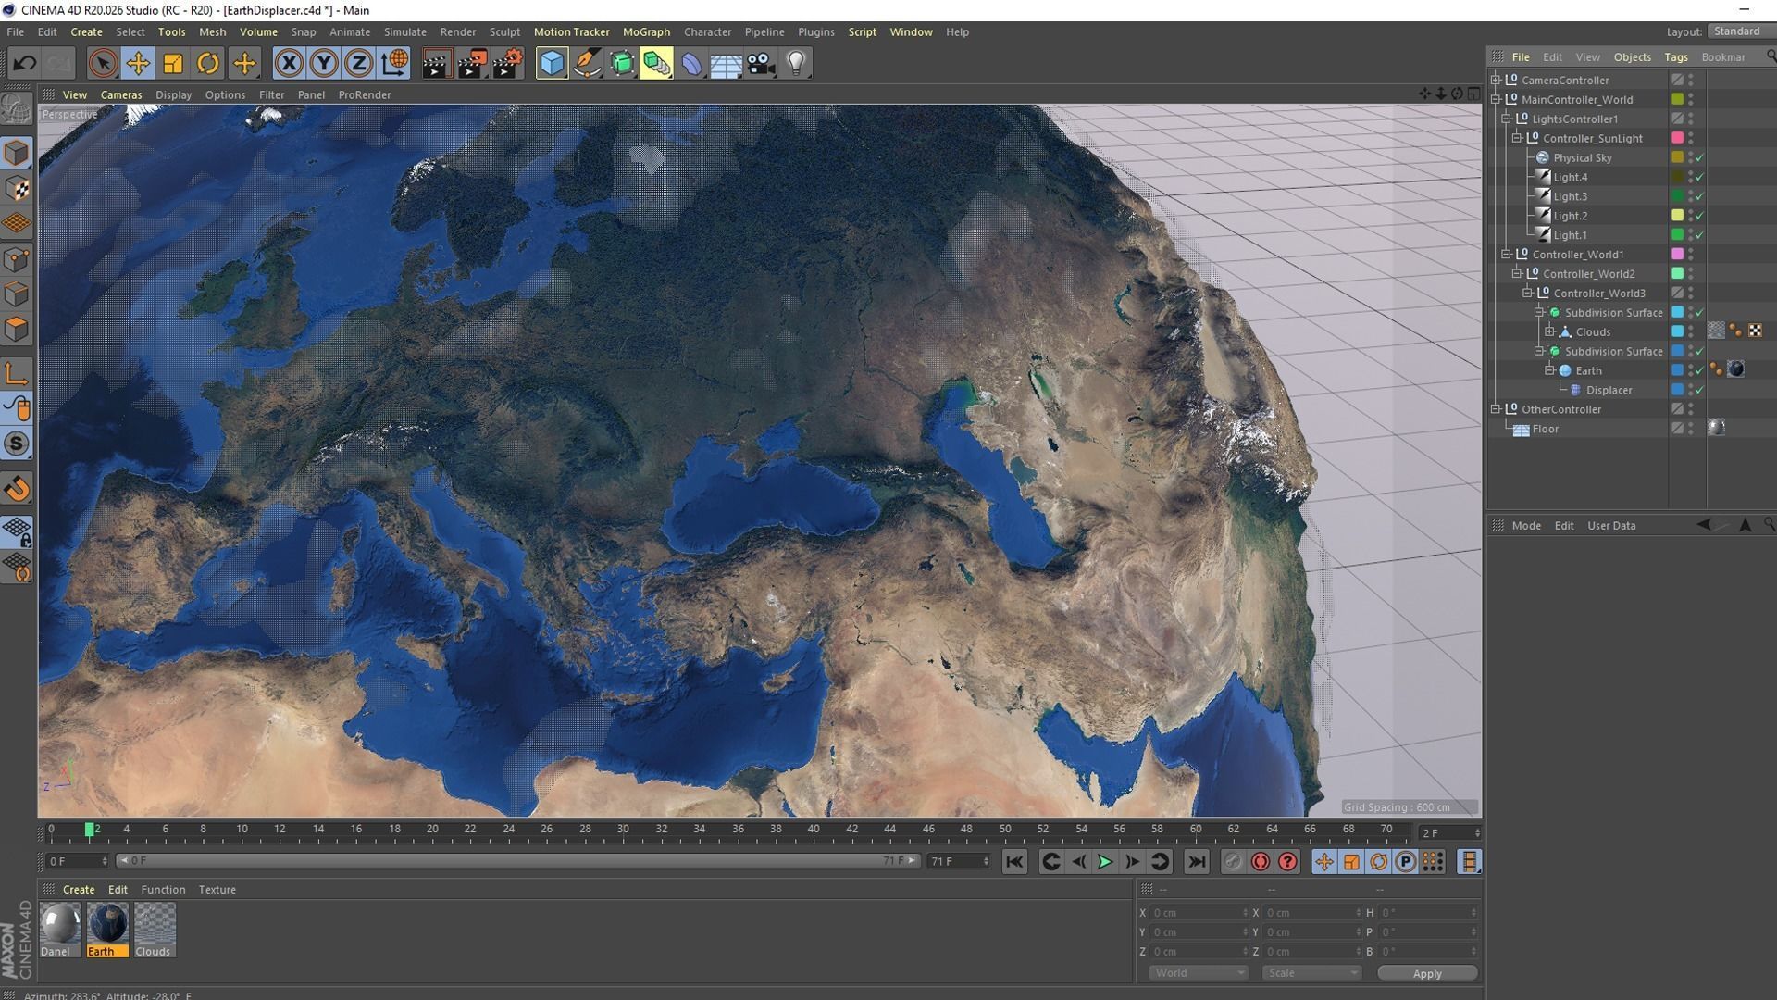The width and height of the screenshot is (1777, 1000).
Task: Open the MoGraph menu
Action: click(x=646, y=31)
